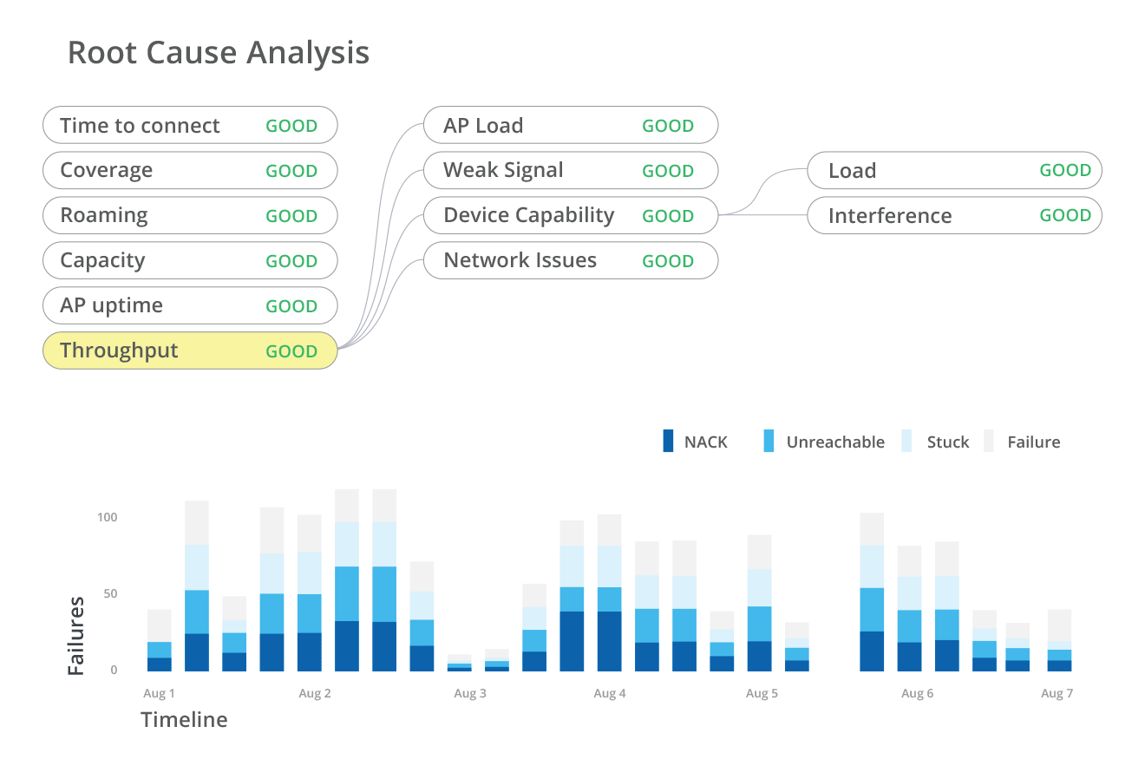Collapse the highlighted Throughput metric

pyautogui.click(x=189, y=350)
